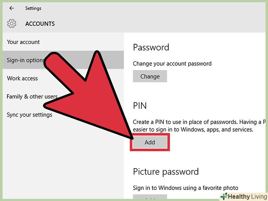Go to Work access settings

[x=22, y=78]
